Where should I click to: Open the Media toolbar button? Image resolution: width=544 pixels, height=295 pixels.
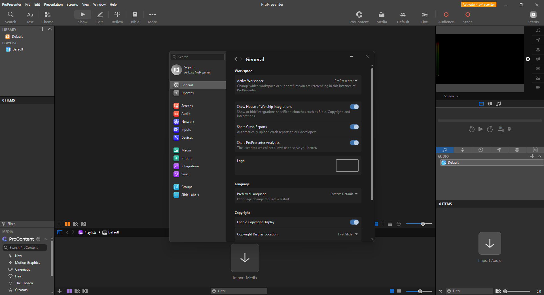(382, 17)
